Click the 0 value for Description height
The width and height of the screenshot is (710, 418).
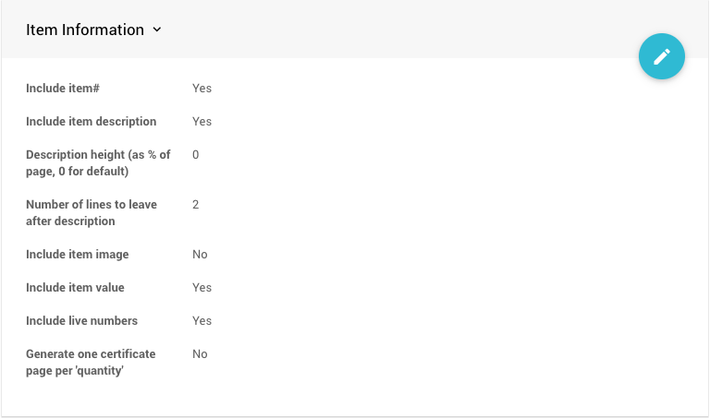[x=196, y=155]
